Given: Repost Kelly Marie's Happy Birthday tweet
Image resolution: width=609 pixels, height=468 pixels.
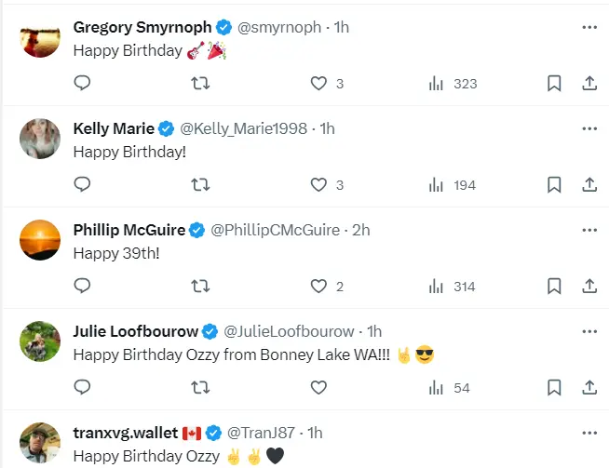Looking at the screenshot, I should click(x=199, y=184).
